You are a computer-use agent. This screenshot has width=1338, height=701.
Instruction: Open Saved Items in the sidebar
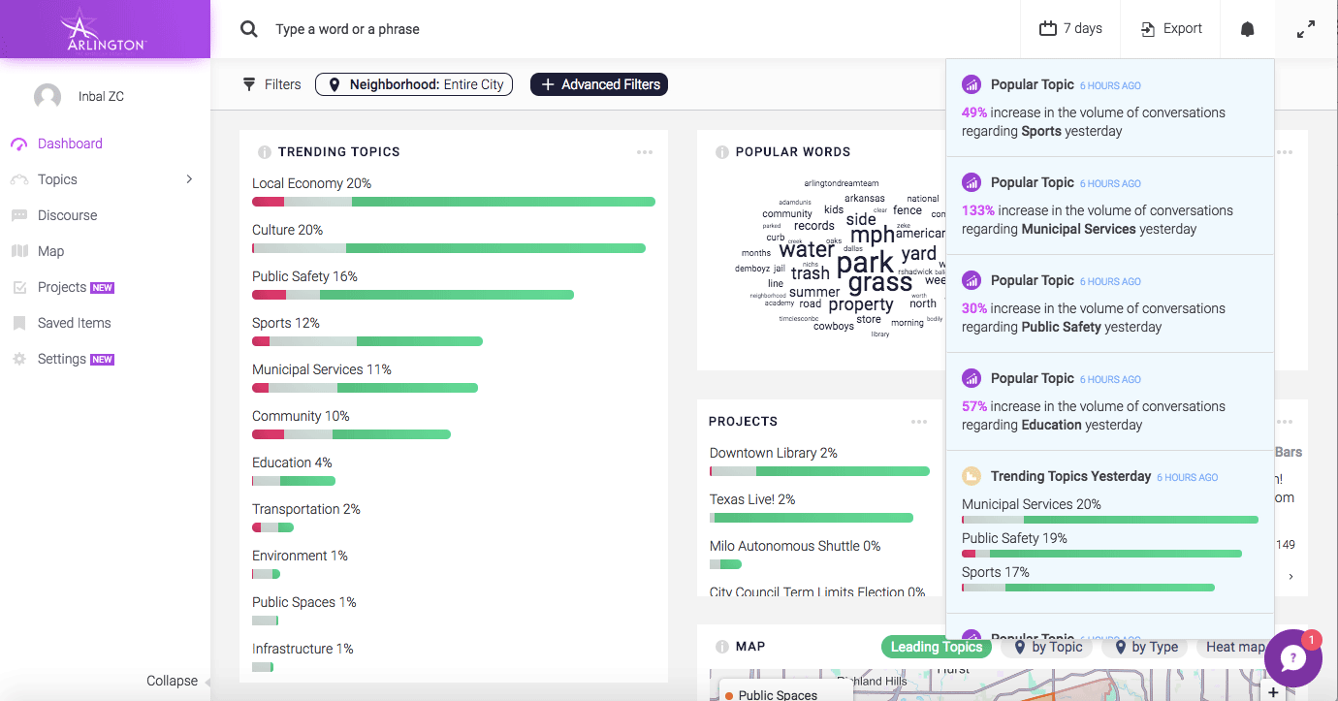pyautogui.click(x=74, y=323)
